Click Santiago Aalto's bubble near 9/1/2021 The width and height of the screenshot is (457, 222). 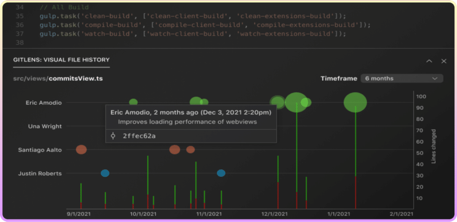click(x=81, y=150)
